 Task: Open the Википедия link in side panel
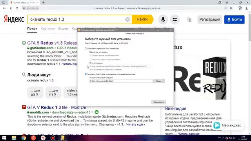point(176,108)
